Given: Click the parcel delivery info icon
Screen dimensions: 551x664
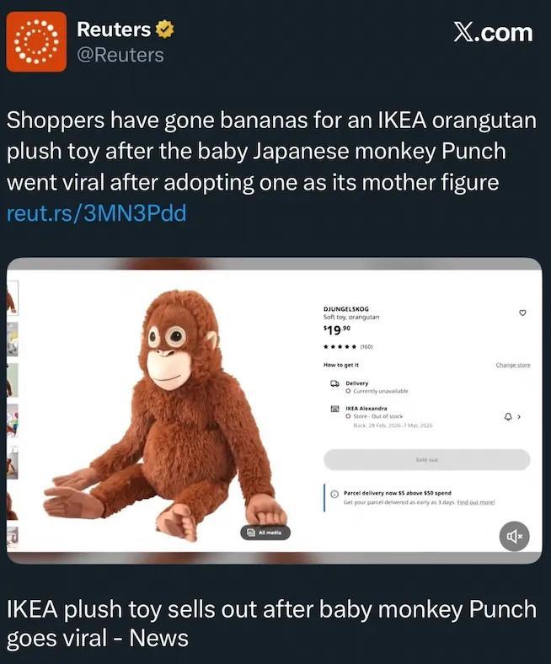Looking at the screenshot, I should pyautogui.click(x=334, y=495).
